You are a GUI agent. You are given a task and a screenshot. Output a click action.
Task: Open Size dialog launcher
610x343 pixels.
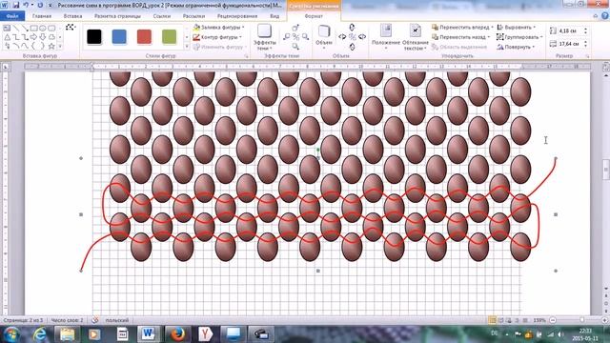pos(587,56)
